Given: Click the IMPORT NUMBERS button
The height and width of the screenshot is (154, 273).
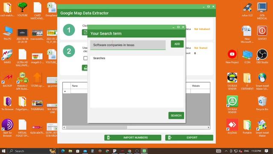Looking at the screenshot, I should point(133,138).
